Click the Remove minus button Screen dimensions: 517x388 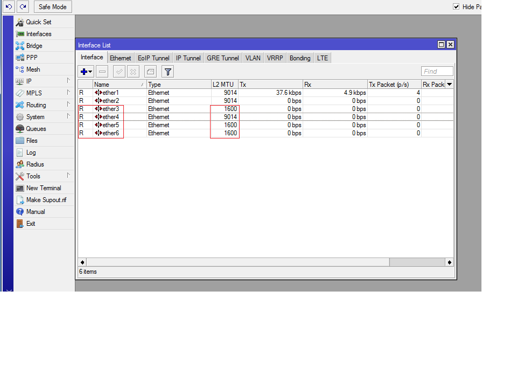click(102, 72)
